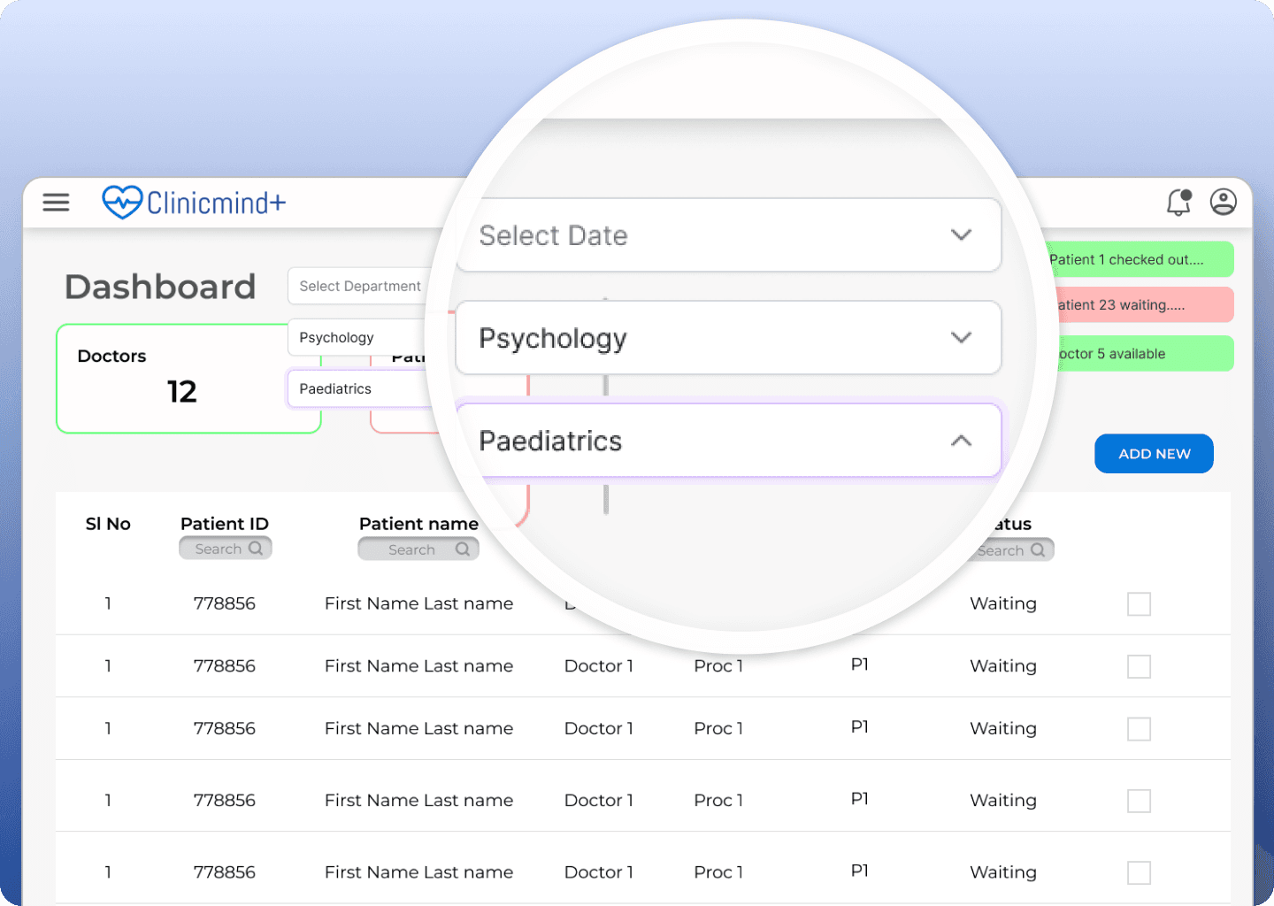Screen dimensions: 1274x906
Task: Select 'Doctor 1' in the second row
Action: pyautogui.click(x=599, y=665)
